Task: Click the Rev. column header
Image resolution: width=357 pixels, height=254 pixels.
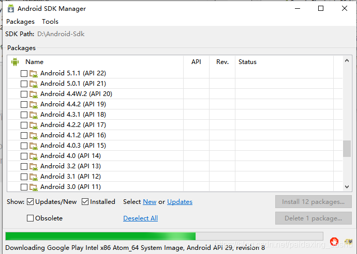Action: [x=222, y=62]
